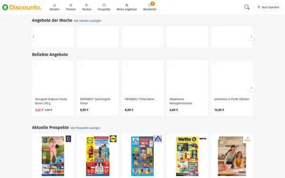Click the Merkzettel counter badge
285x178 pixels.
152,3
